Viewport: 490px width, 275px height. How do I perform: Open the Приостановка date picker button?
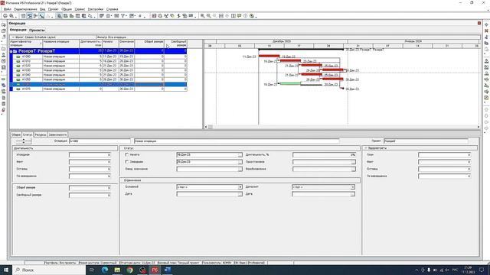[x=353, y=162]
